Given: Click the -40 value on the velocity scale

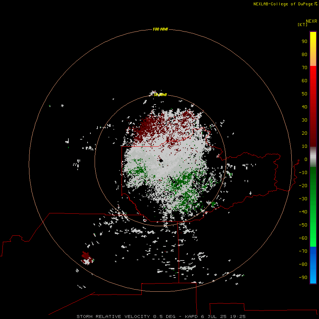Looking at the screenshot, I should point(303,212).
